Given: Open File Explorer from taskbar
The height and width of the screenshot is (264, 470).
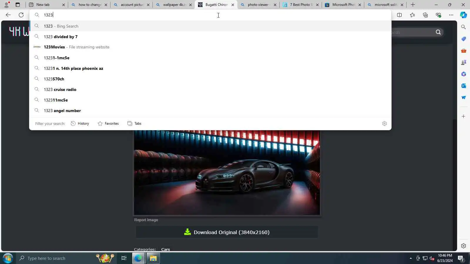Looking at the screenshot, I should [x=153, y=258].
